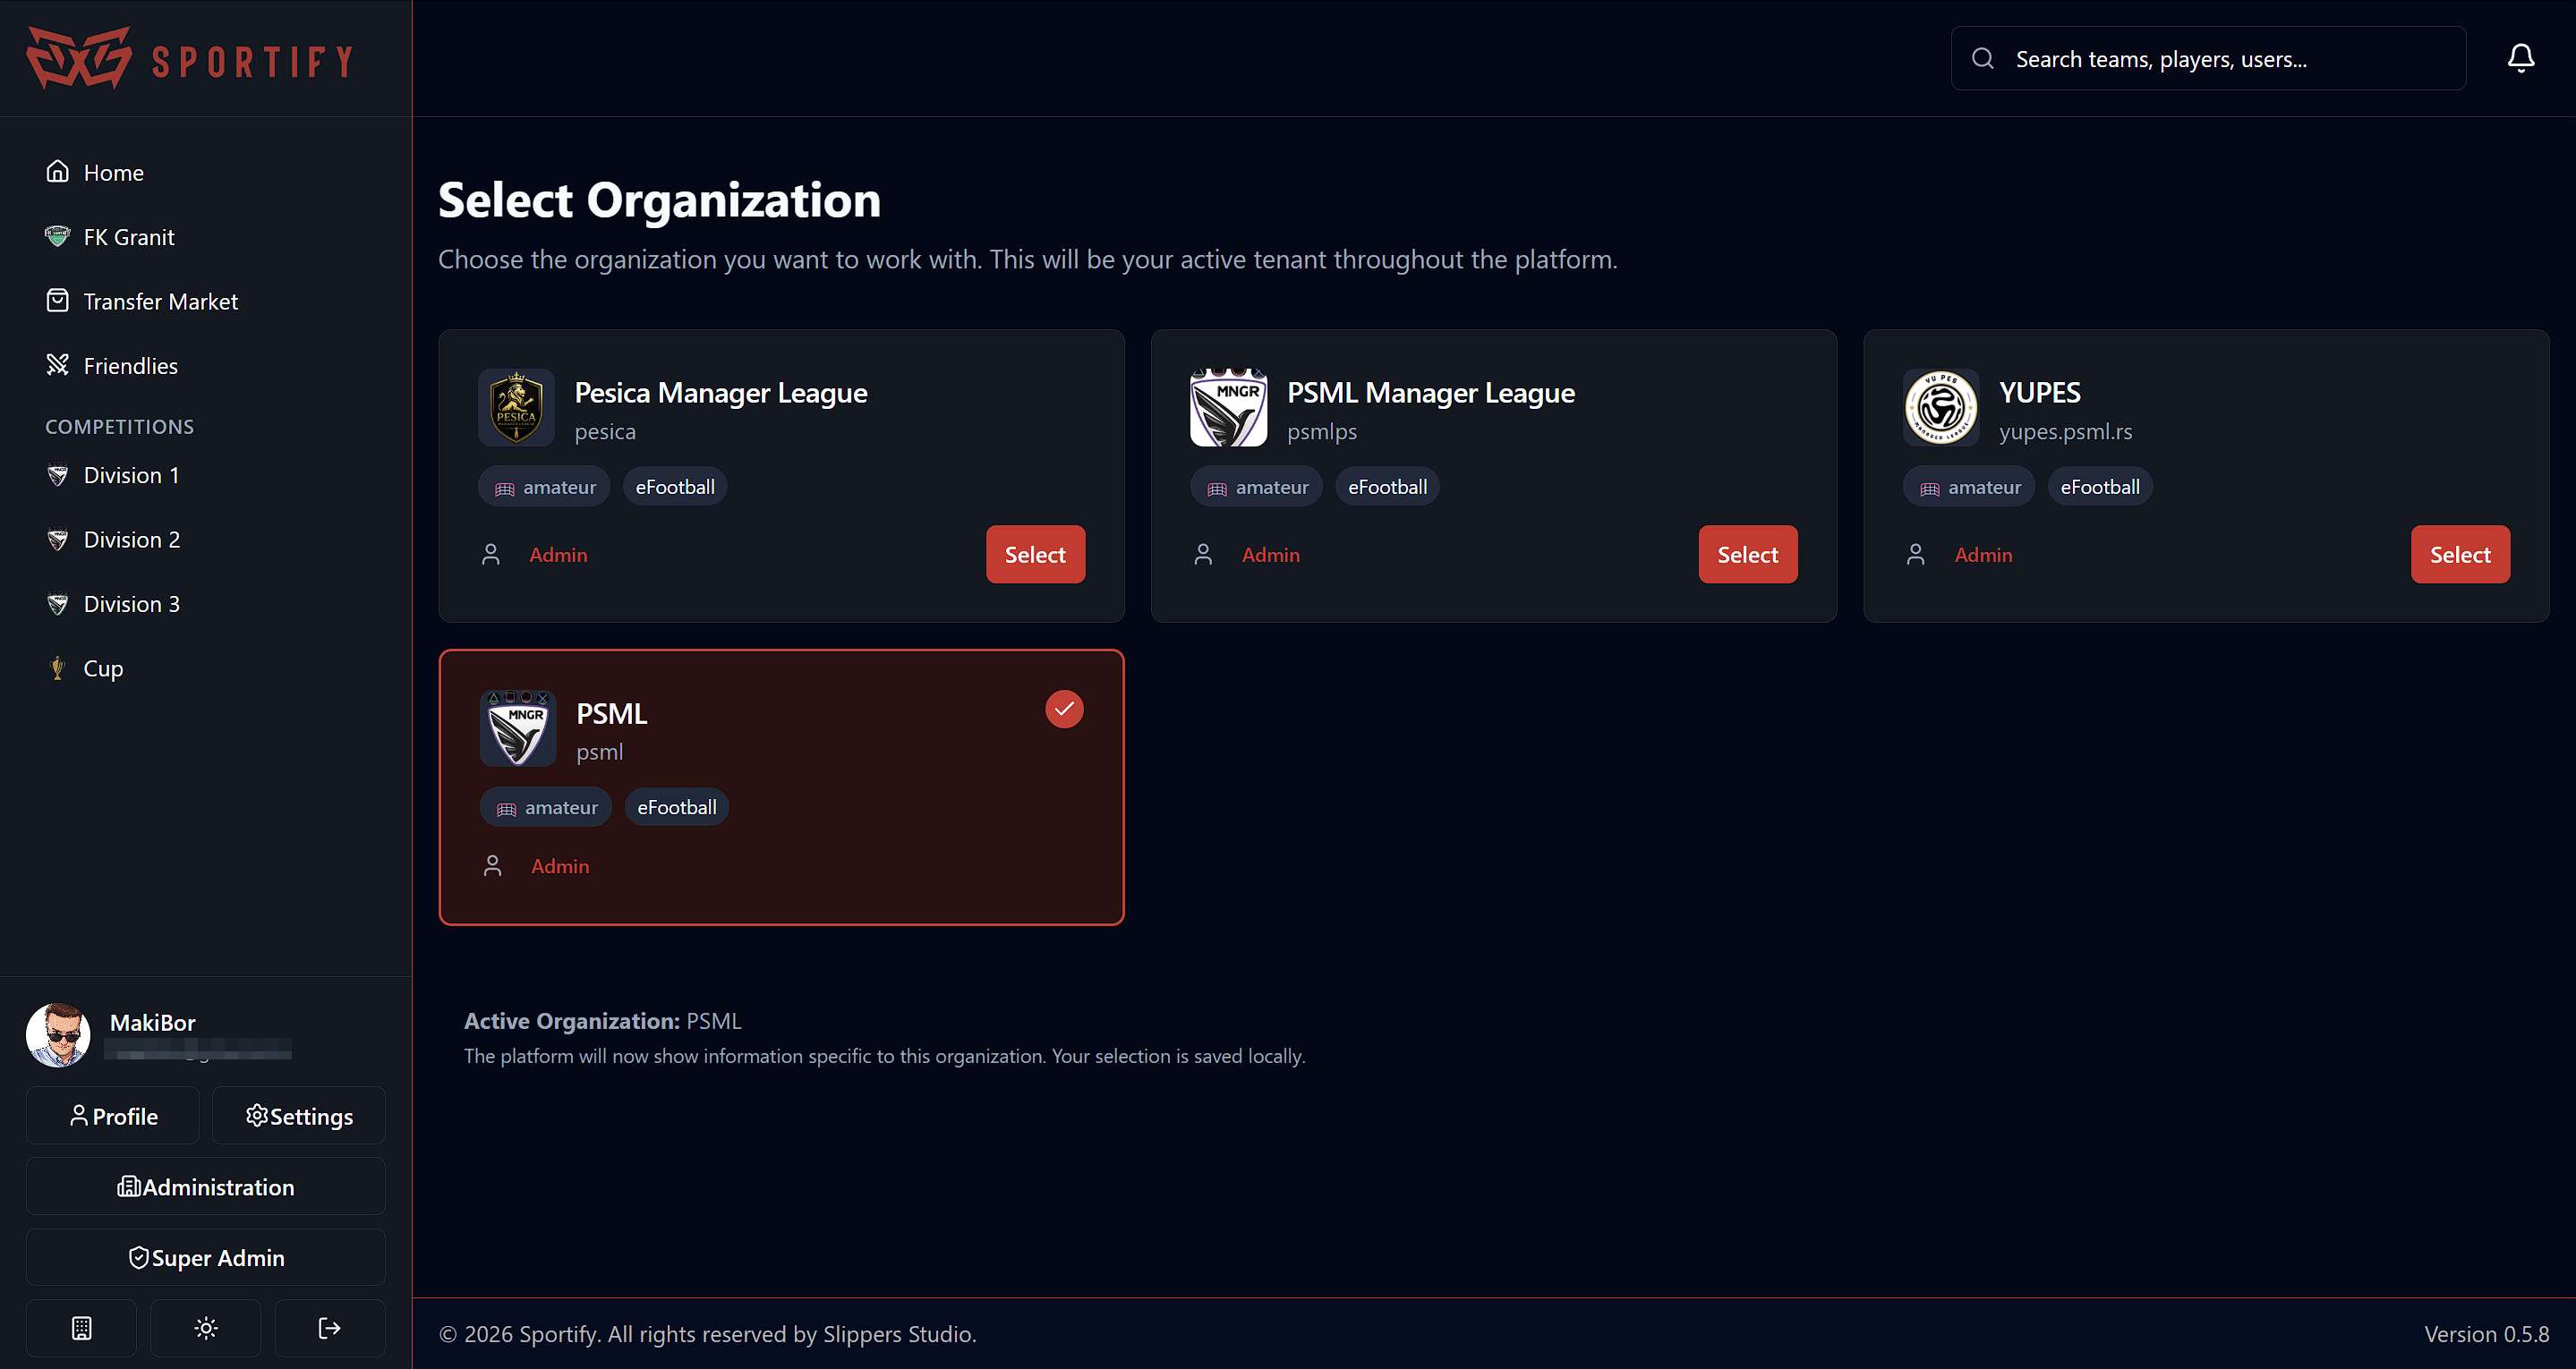
Task: Open FK Granit team page
Action: click(x=206, y=237)
